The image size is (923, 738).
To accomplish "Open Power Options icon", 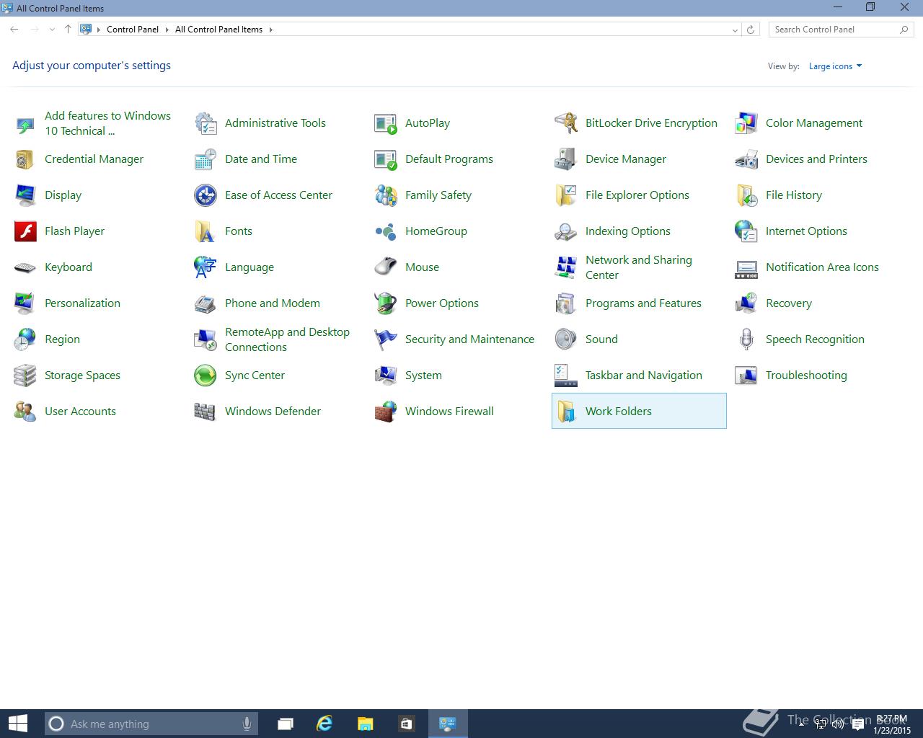I will coord(386,303).
